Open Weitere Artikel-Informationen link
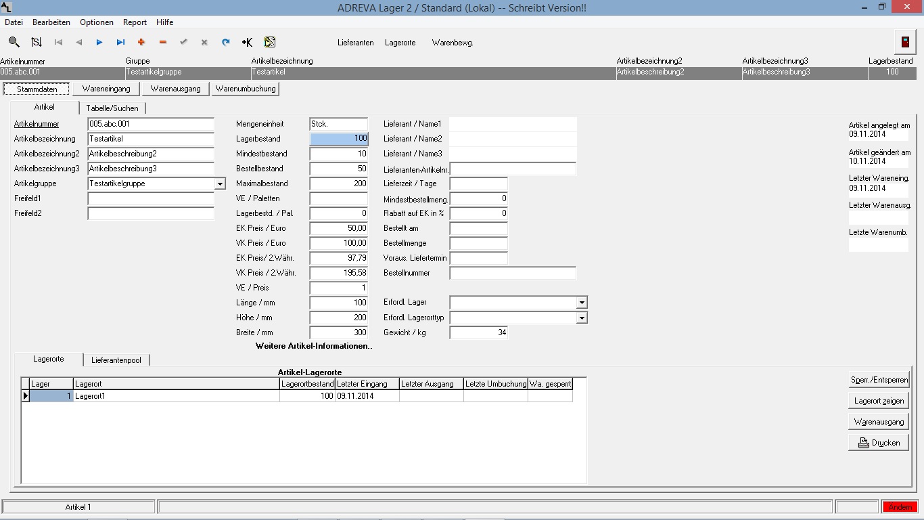 [x=314, y=346]
